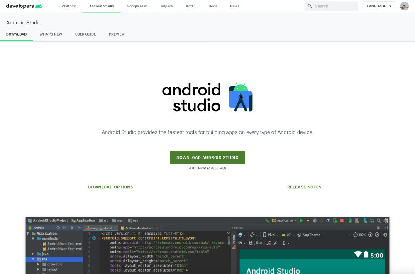Collapse the manifests folder
This screenshot has height=274, width=415.
[x=33, y=239]
